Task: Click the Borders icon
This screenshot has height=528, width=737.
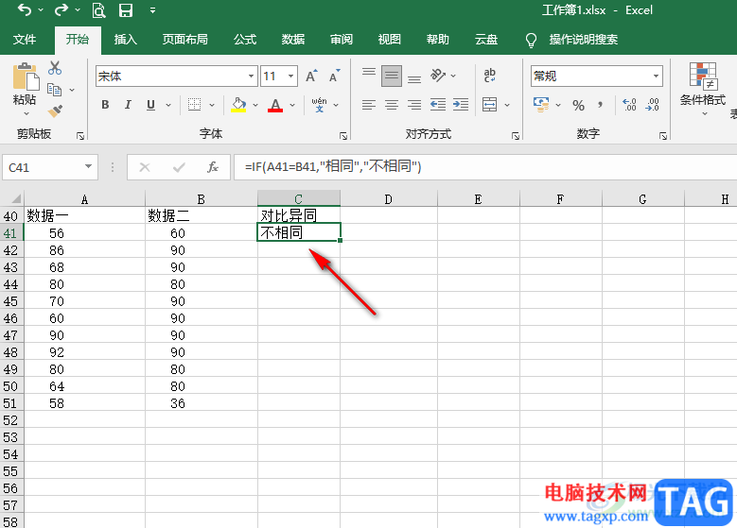Action: [194, 105]
